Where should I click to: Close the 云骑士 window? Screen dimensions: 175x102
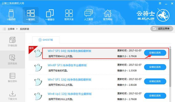pyautogui.click(x=172, y=4)
